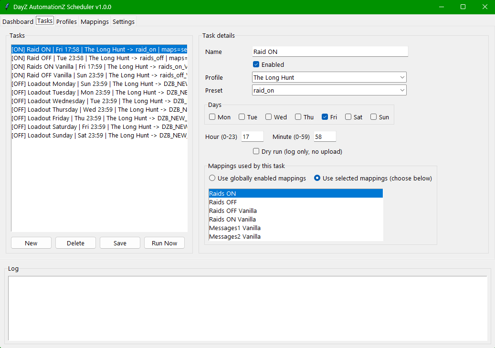The height and width of the screenshot is (348, 495).
Task: Open the Mappings tab
Action: 95,21
